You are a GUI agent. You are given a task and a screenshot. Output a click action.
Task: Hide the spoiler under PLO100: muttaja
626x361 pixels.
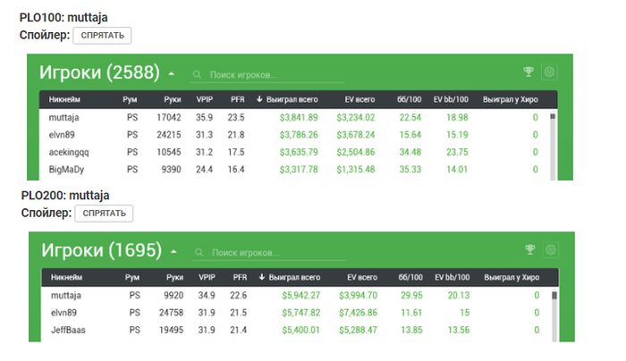[102, 36]
